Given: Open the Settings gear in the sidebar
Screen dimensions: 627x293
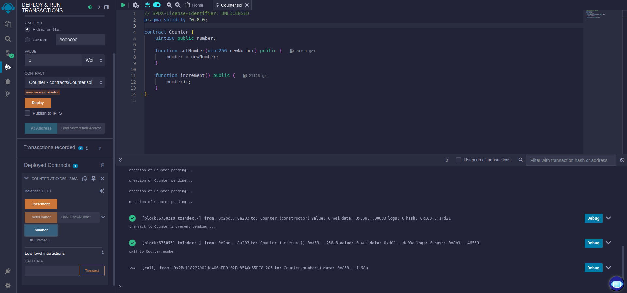Looking at the screenshot, I should click(x=8, y=285).
